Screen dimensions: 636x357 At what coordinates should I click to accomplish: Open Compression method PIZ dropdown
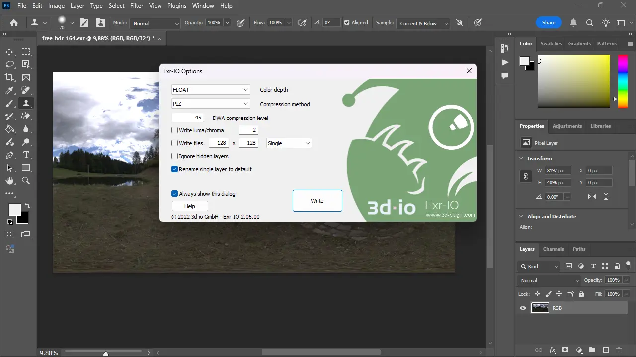coord(211,104)
